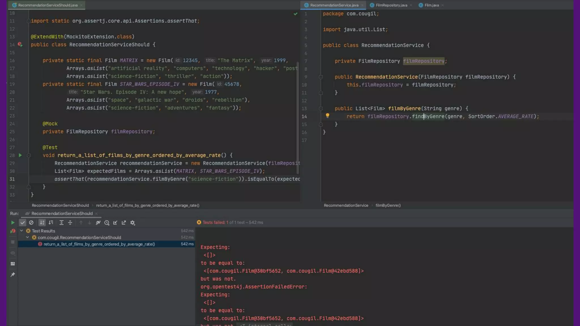Collapse com.cougil.RecommendationServiceShould node

click(27, 237)
